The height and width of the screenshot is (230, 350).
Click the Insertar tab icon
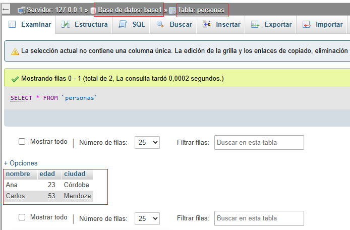[x=206, y=24]
